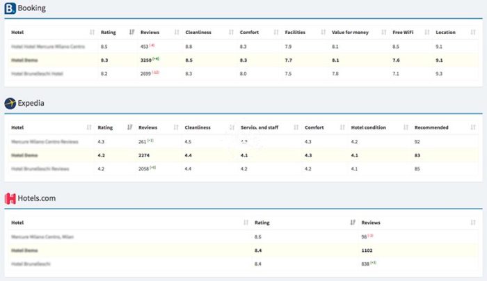Select Booking reviews count 3250
The width and height of the screenshot is (487, 281).
point(145,61)
